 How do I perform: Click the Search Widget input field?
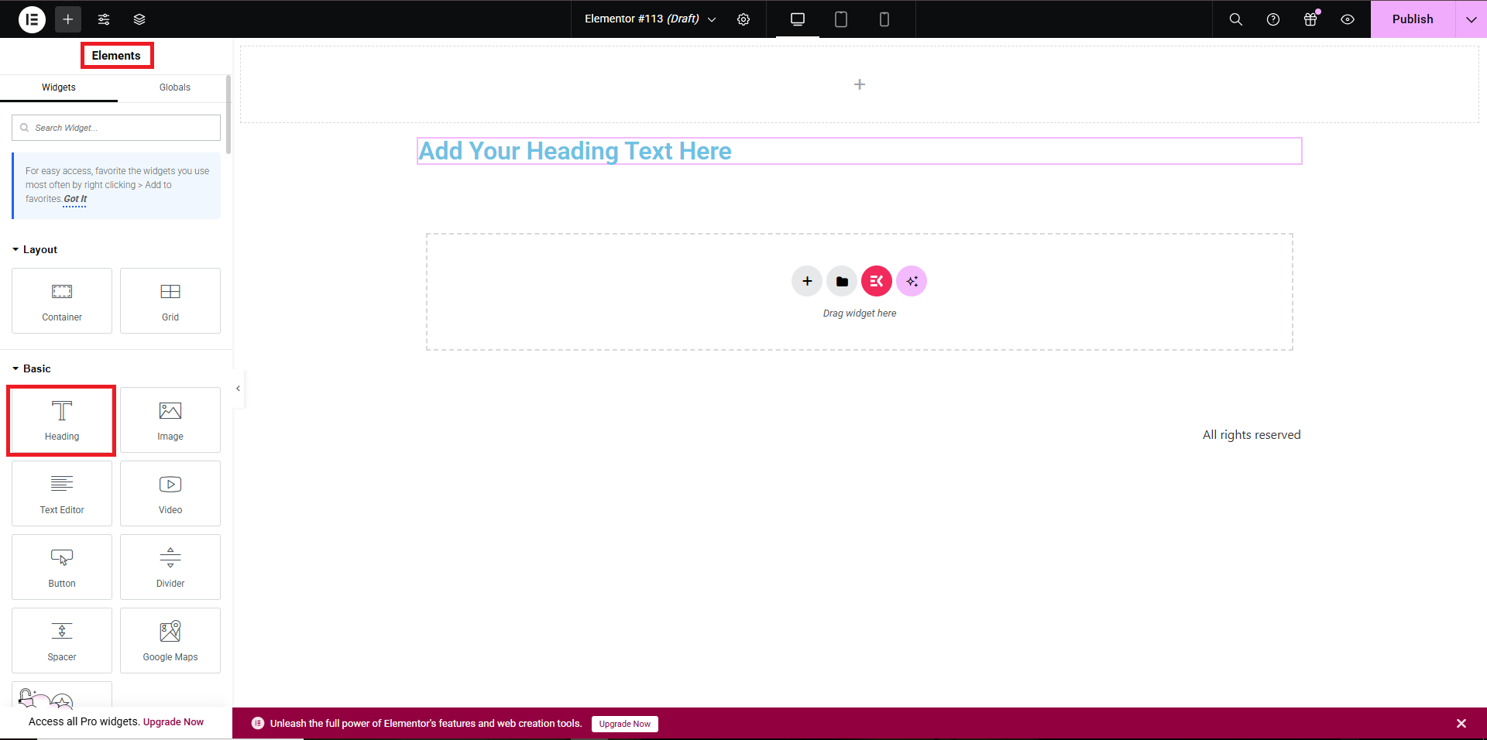point(116,128)
